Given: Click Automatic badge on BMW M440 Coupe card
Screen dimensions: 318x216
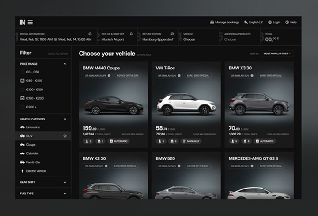Looking at the screenshot, I should pyautogui.click(x=119, y=141).
